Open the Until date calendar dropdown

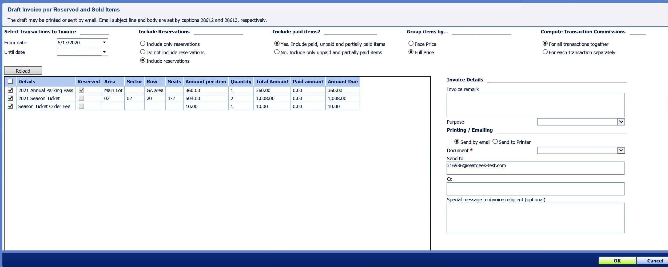(x=105, y=52)
